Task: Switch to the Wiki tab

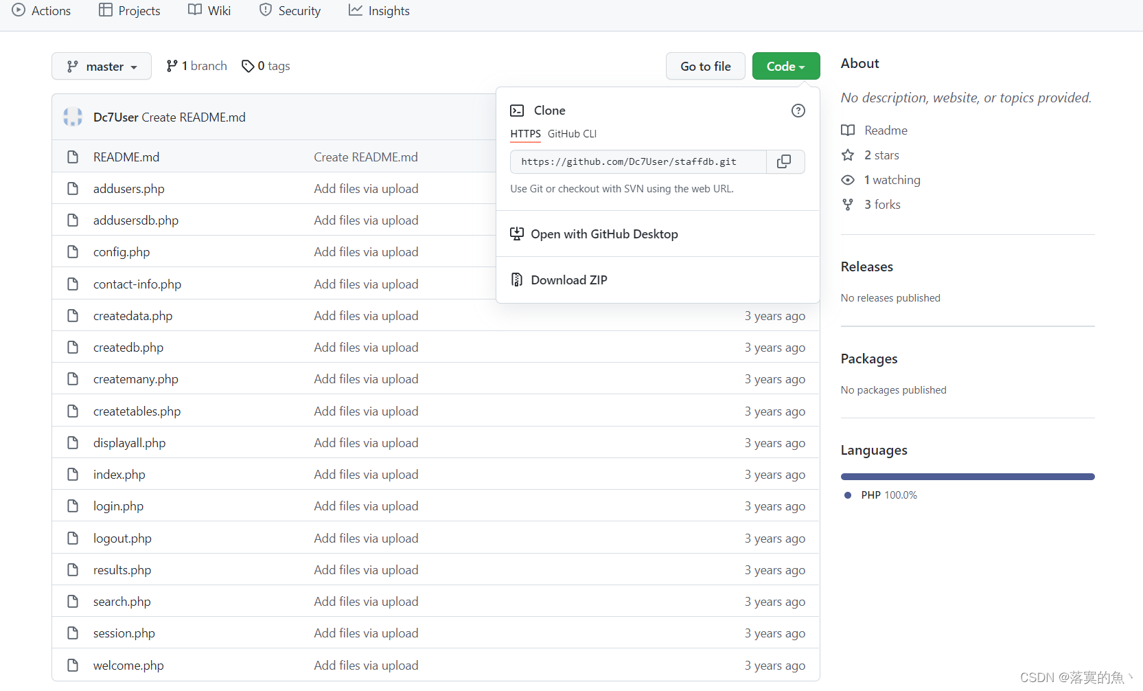Action: point(210,11)
